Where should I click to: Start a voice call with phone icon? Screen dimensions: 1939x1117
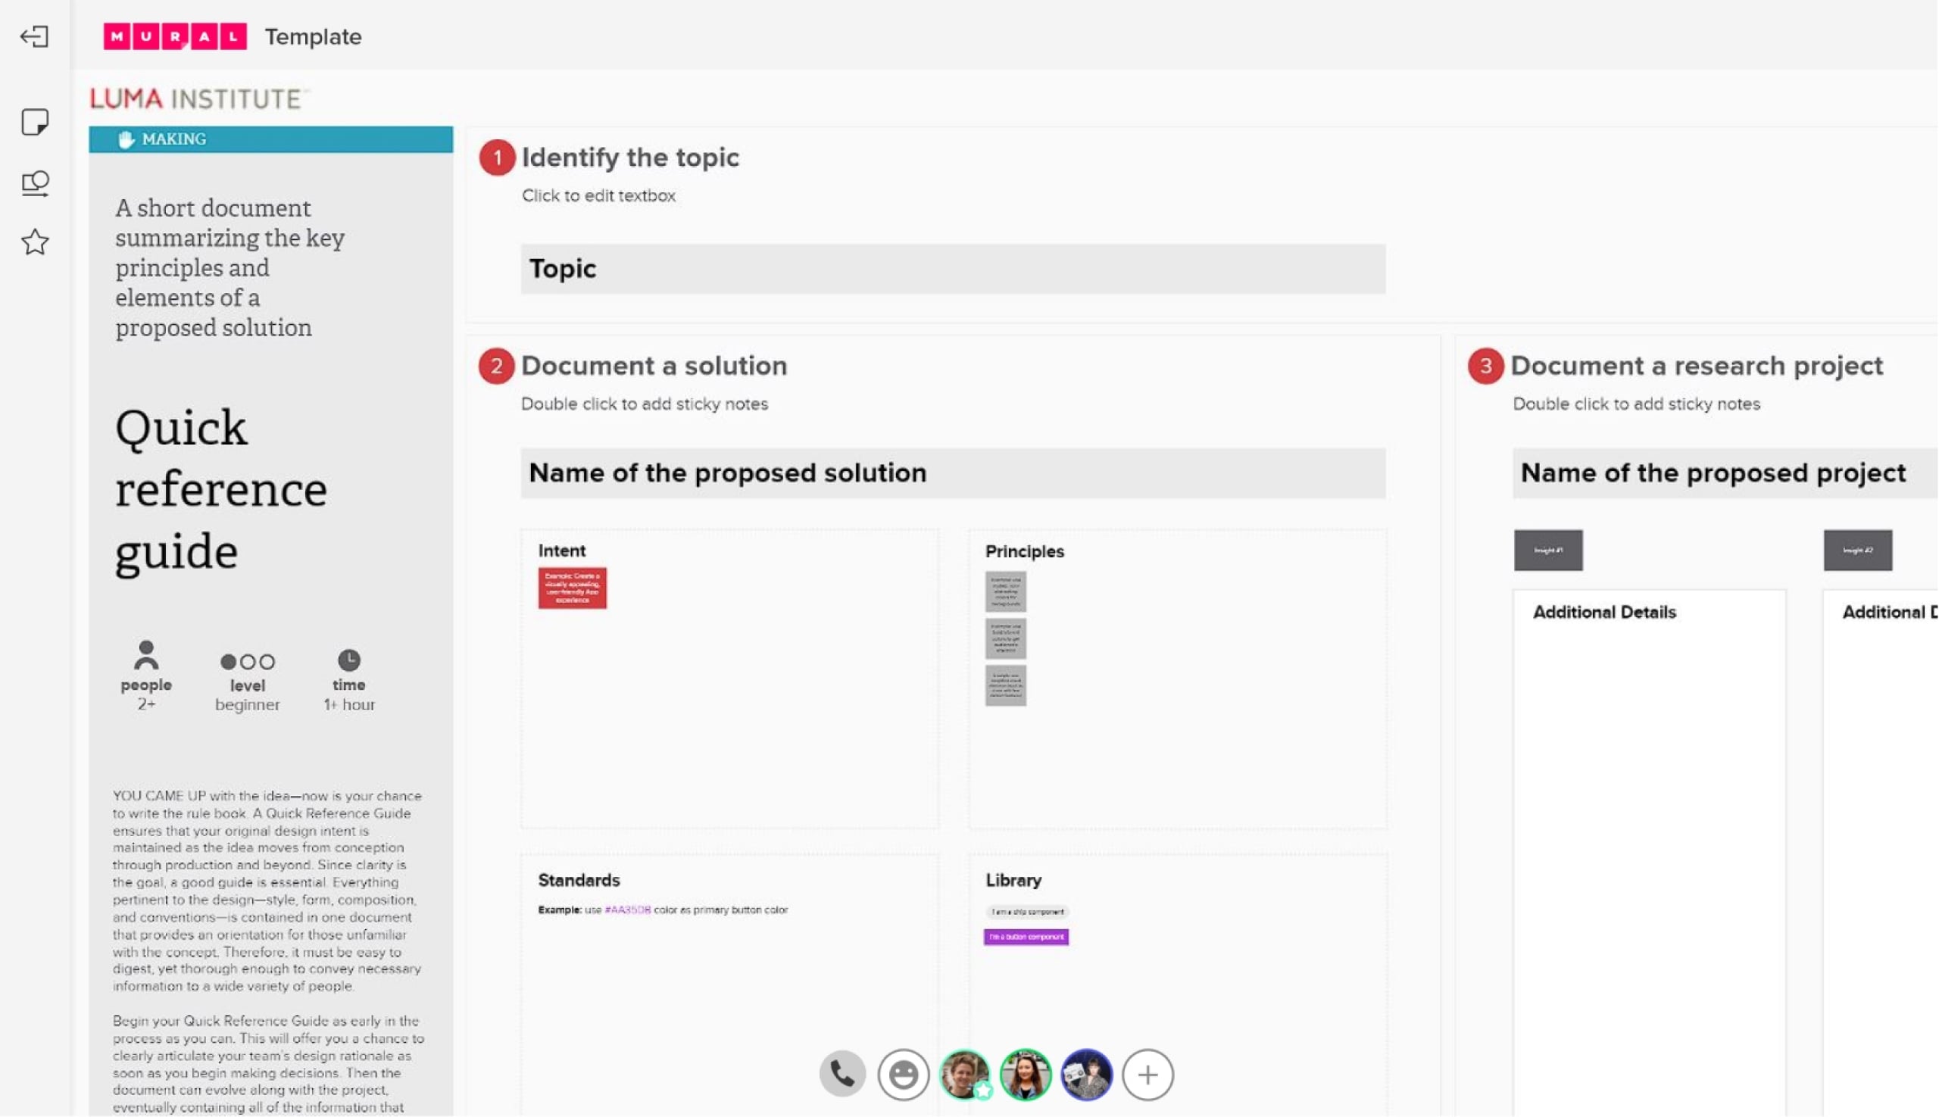coord(841,1074)
